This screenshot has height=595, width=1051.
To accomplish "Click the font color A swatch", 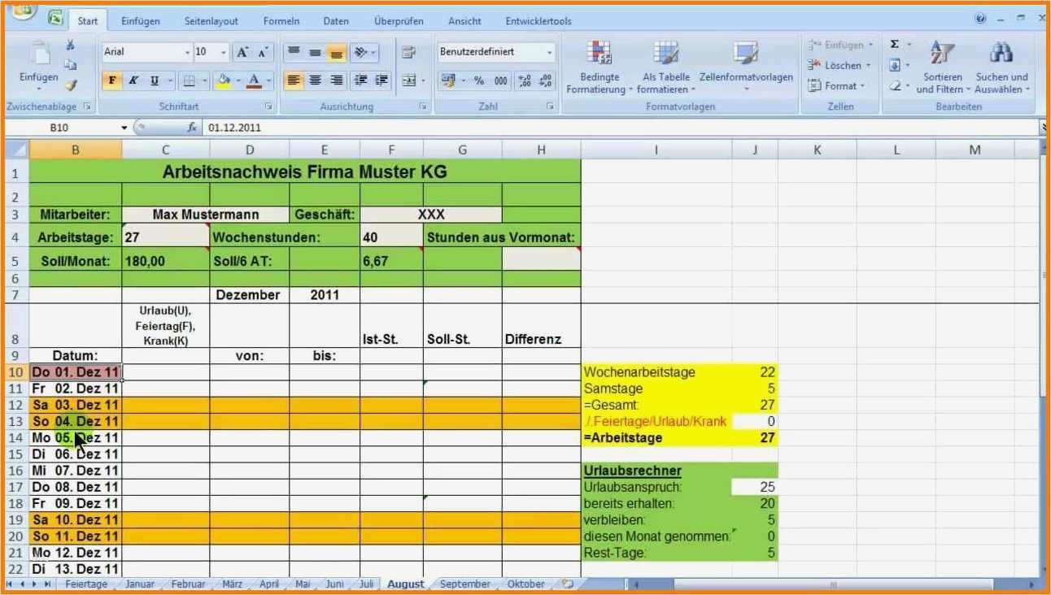I will click(x=255, y=80).
